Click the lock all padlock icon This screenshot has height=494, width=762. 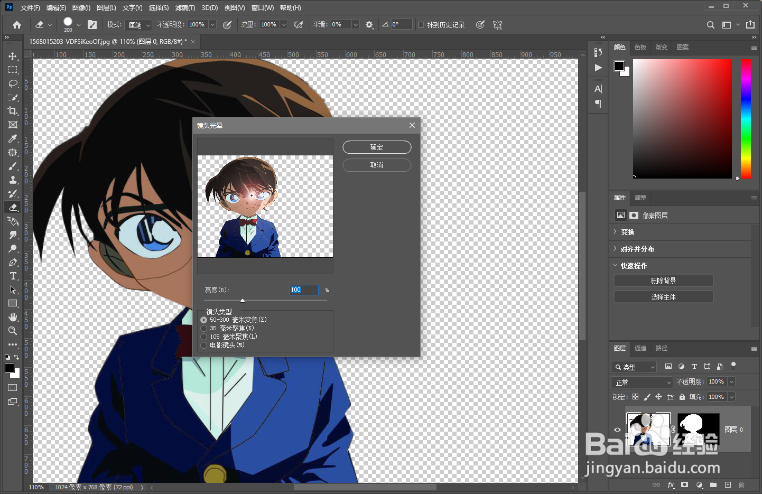click(x=682, y=397)
